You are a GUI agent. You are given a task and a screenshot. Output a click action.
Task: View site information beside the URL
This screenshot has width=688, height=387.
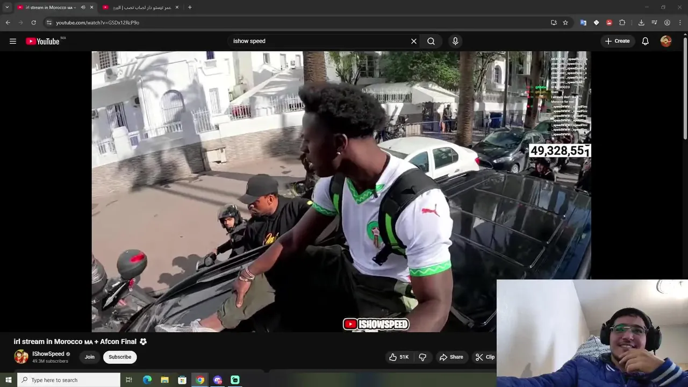point(49,23)
